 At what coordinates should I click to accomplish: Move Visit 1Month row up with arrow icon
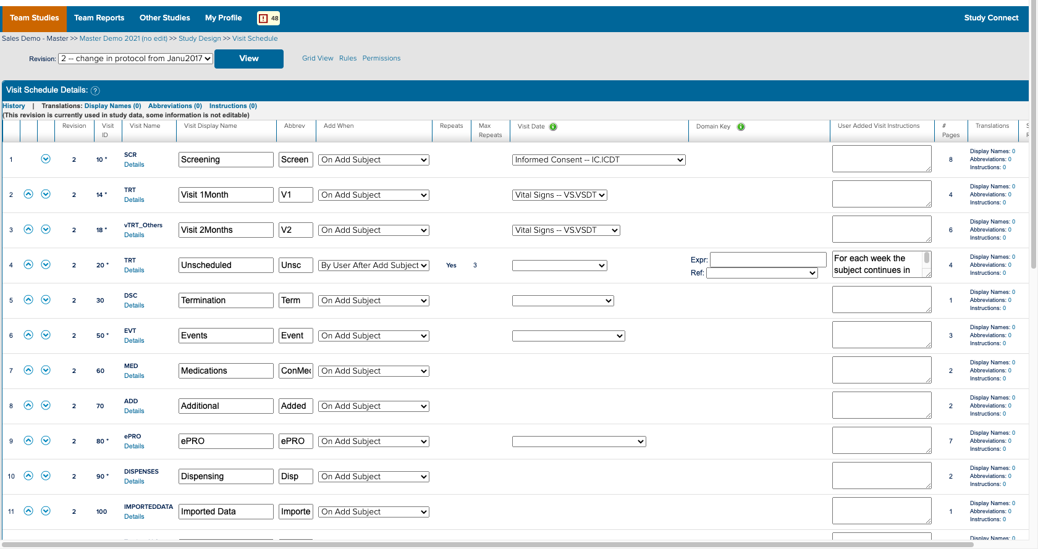tap(28, 195)
